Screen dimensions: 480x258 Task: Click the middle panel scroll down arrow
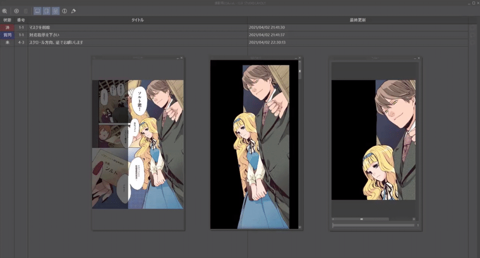(300, 227)
